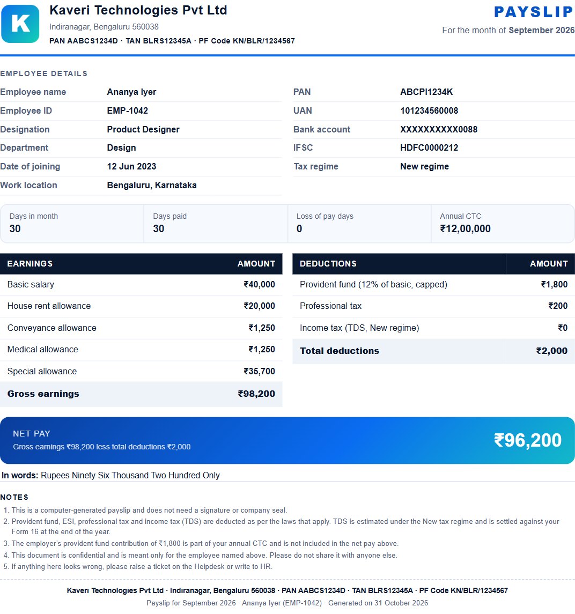Click the NET PAY label in blue banner
Screen dimensions: 575x614
31,433
